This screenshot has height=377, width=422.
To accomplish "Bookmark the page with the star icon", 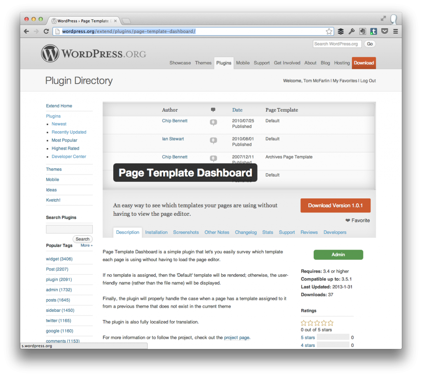I will point(329,31).
